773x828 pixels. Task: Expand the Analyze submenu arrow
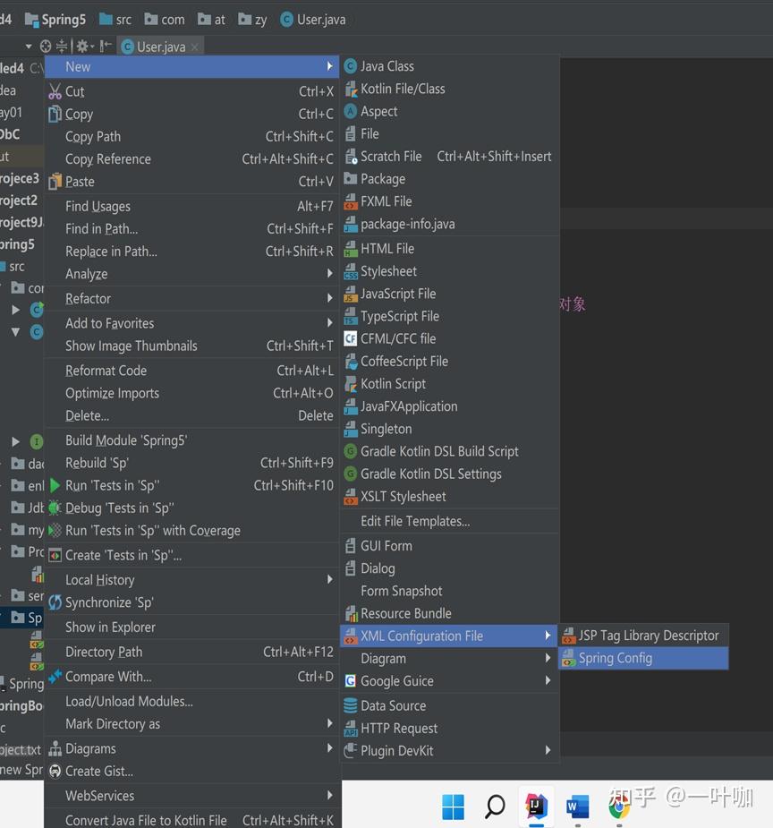point(330,274)
